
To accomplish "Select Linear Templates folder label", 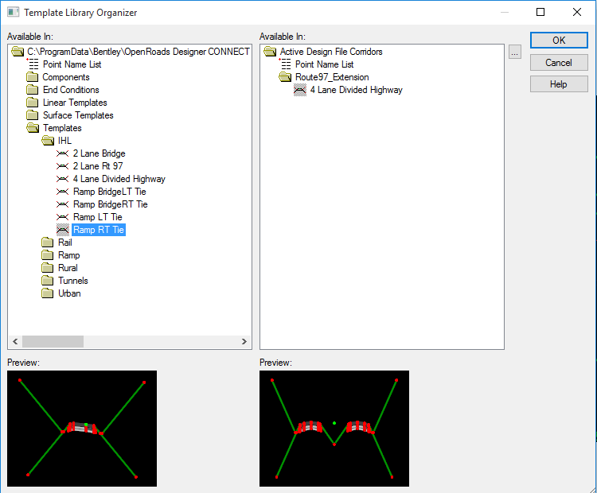I will tap(75, 103).
